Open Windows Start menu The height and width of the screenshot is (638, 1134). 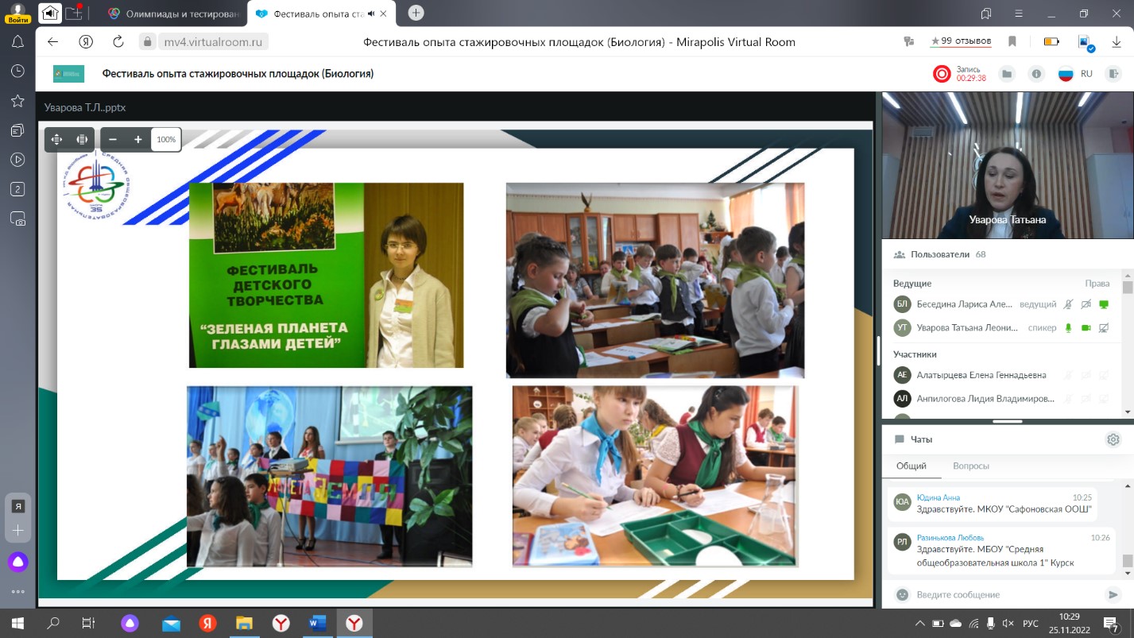click(17, 623)
